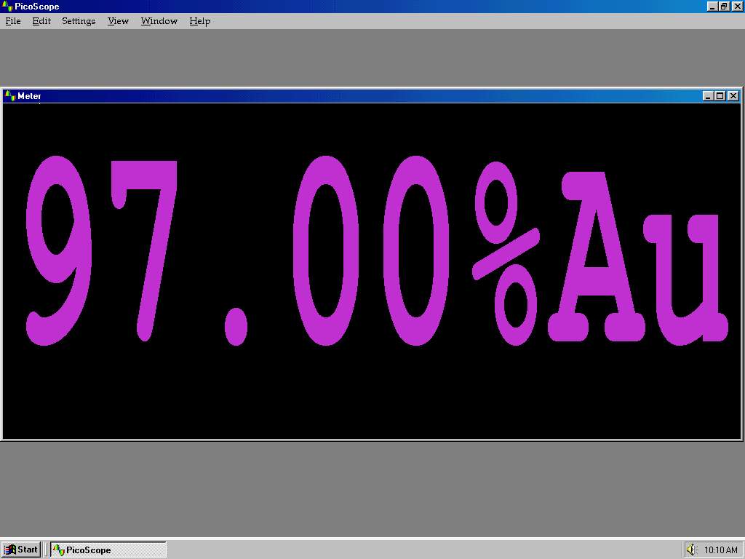Viewport: 745px width, 559px height.
Task: Click the volume speaker tray icon
Action: 692,550
